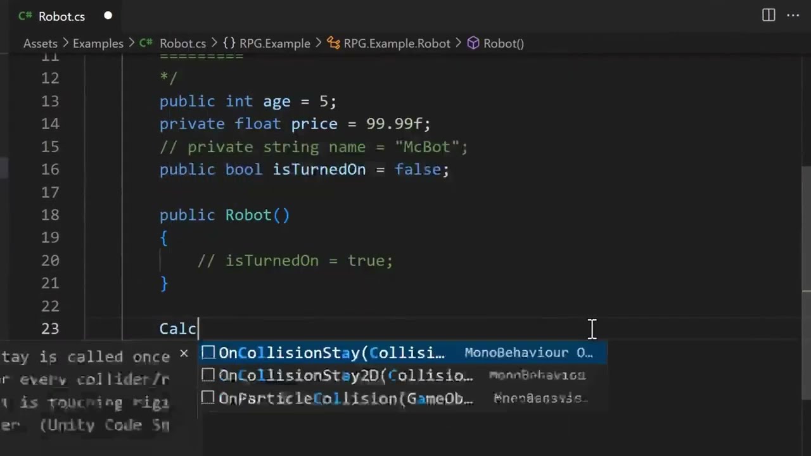This screenshot has height=456, width=811.
Task: Open the More Actions ellipsis menu
Action: click(x=793, y=16)
